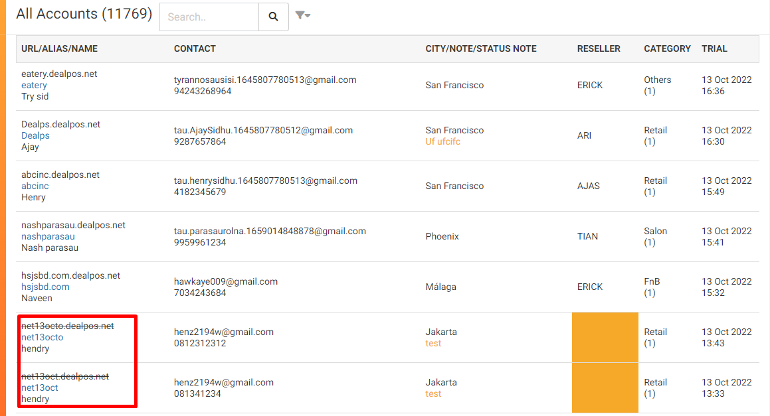Select the tau.AjaySidhu email address
This screenshot has width=770, height=416.
[263, 131]
